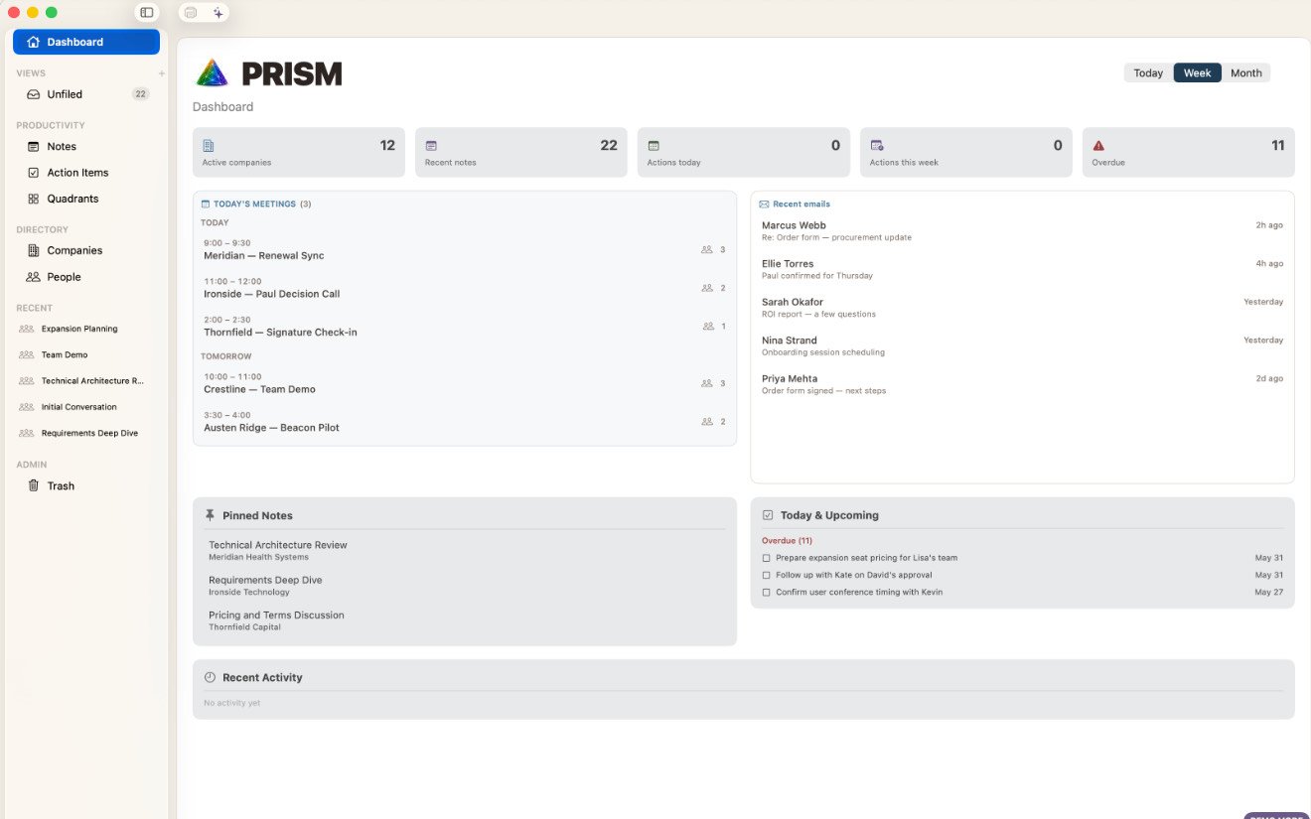Click the sparkle AI assistant icon

click(218, 13)
